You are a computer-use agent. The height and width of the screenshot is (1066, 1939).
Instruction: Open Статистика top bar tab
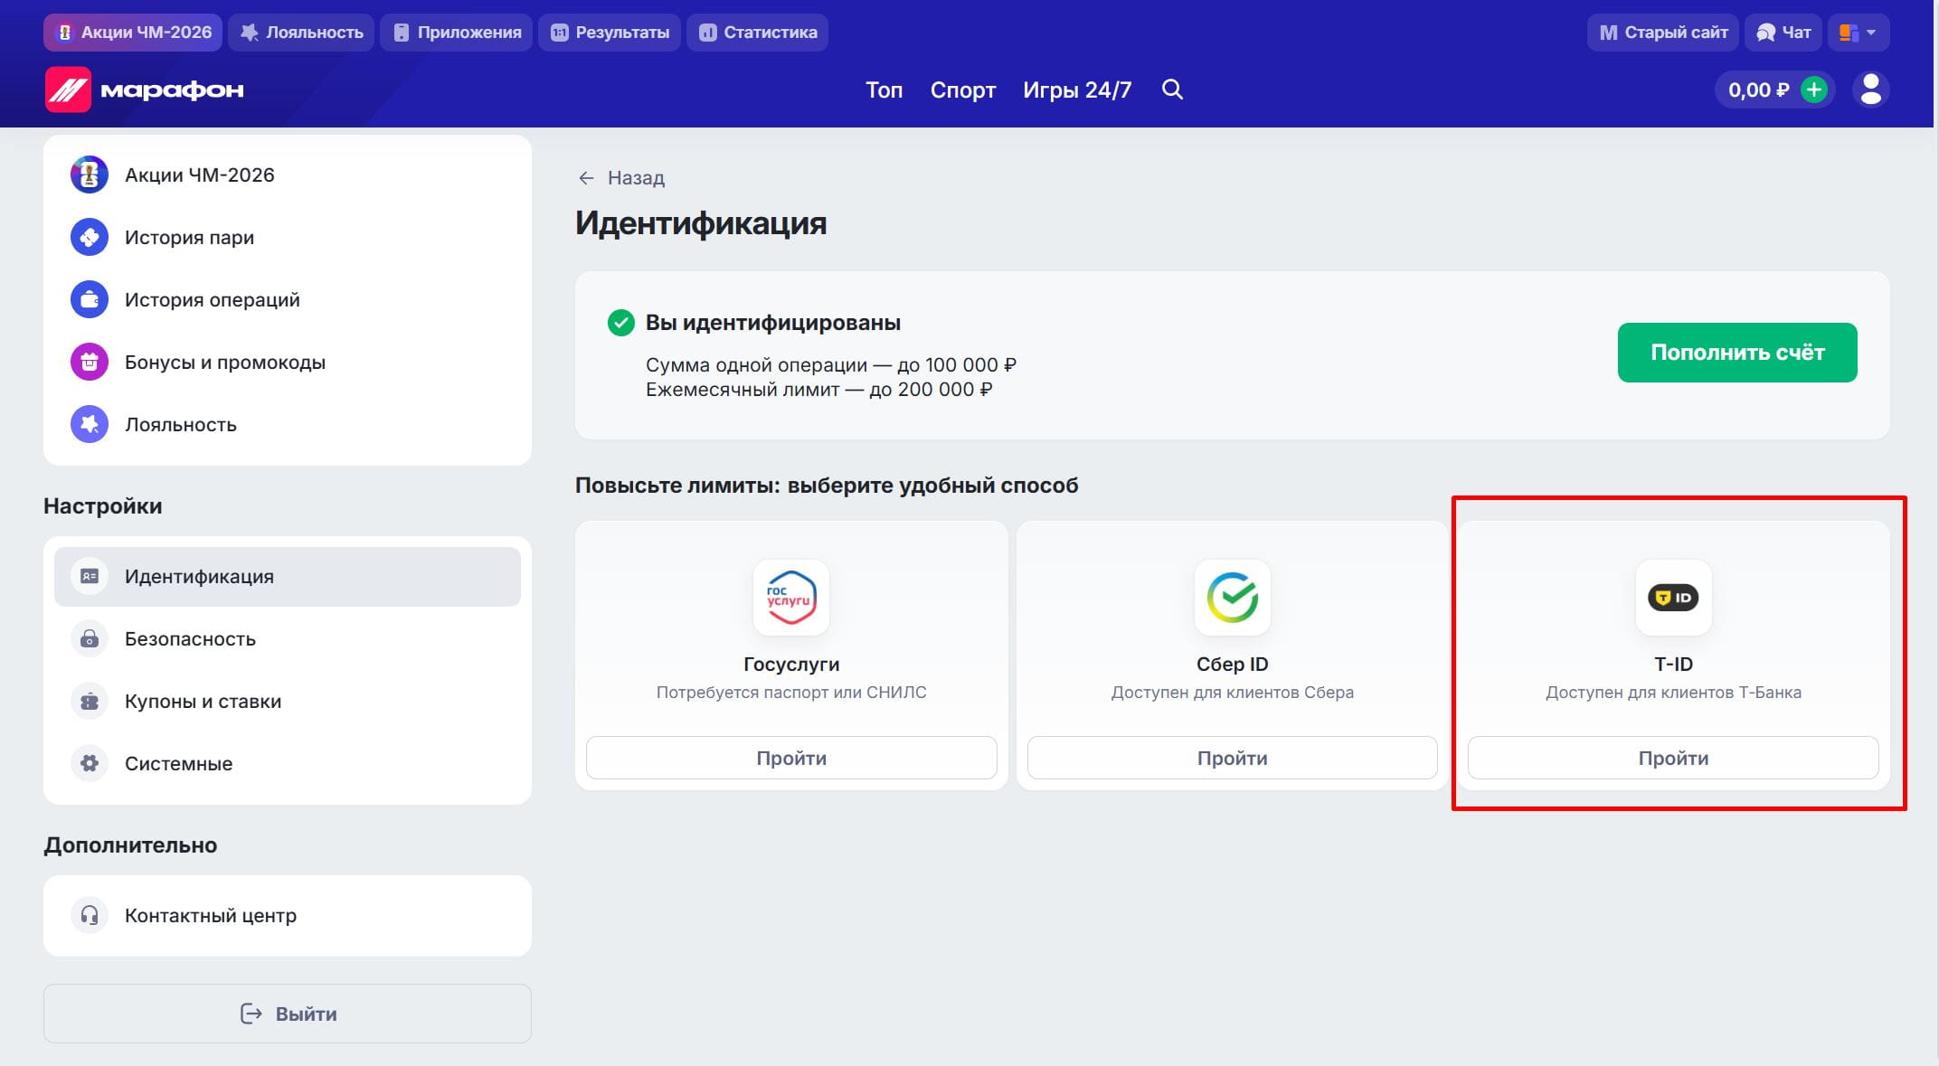[757, 33]
